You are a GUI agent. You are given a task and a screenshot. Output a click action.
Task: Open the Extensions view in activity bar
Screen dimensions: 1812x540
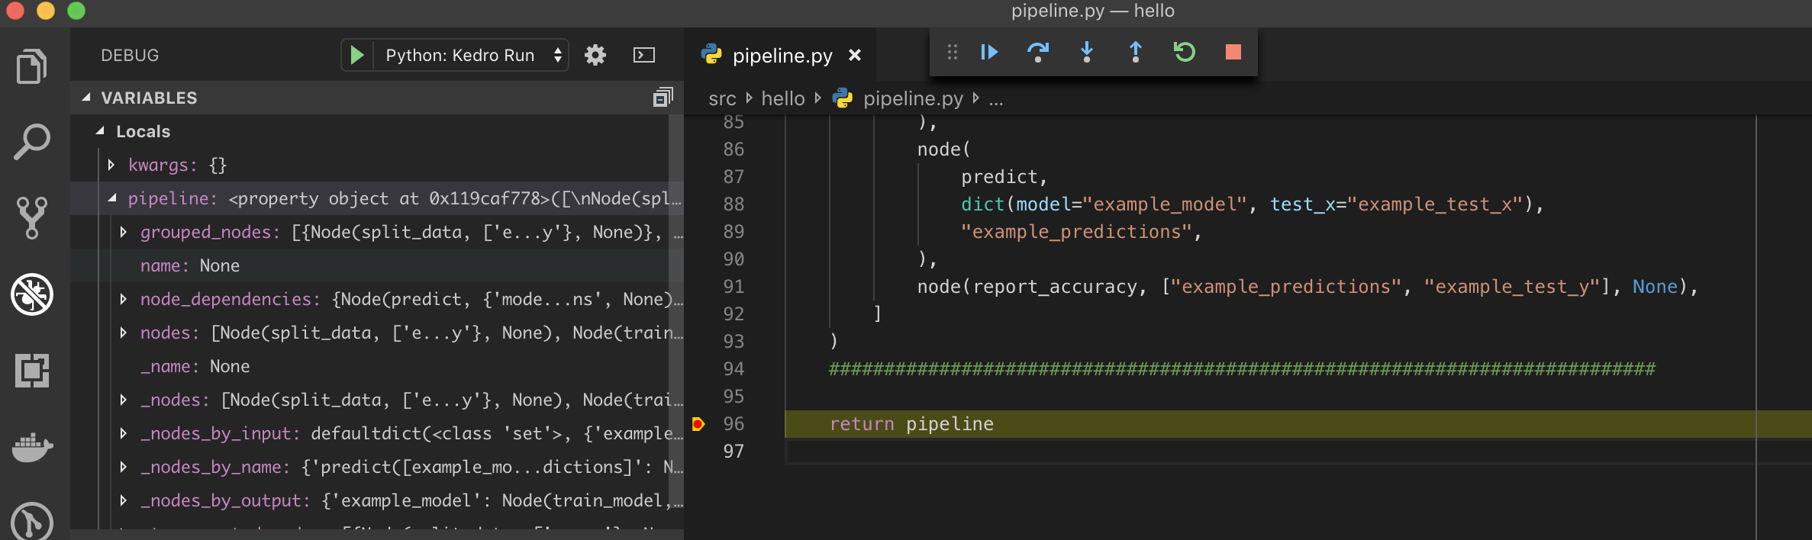(x=31, y=371)
